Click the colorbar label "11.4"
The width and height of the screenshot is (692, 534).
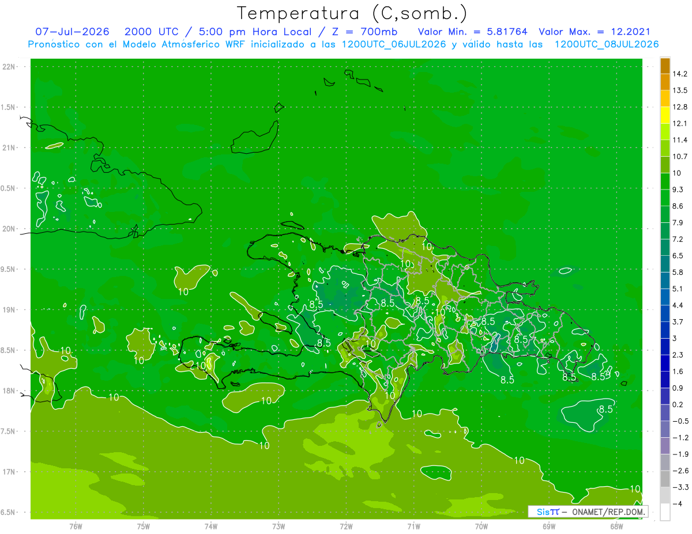681,140
